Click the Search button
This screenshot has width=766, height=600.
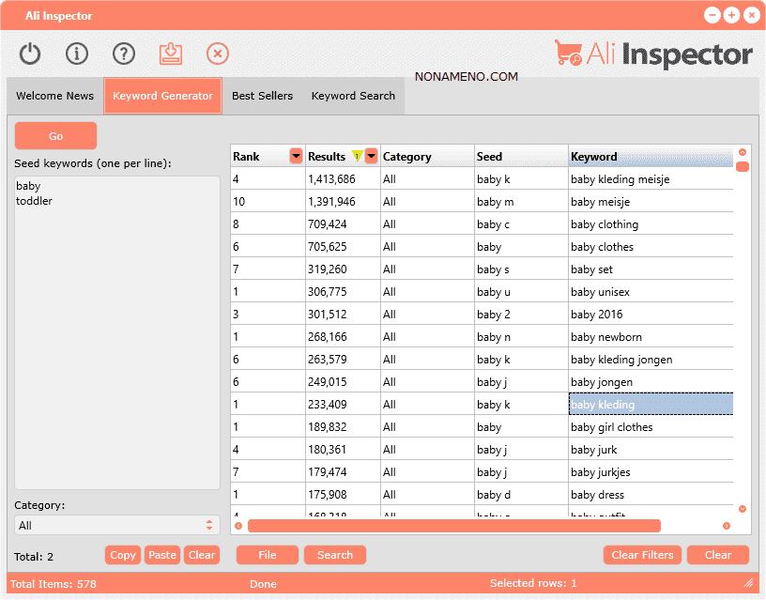pos(334,555)
